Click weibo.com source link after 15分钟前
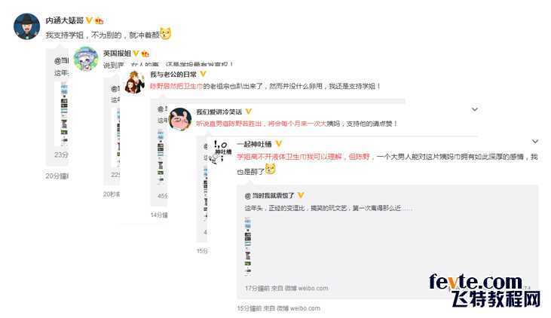This screenshot has width=551, height=318. click(x=305, y=308)
